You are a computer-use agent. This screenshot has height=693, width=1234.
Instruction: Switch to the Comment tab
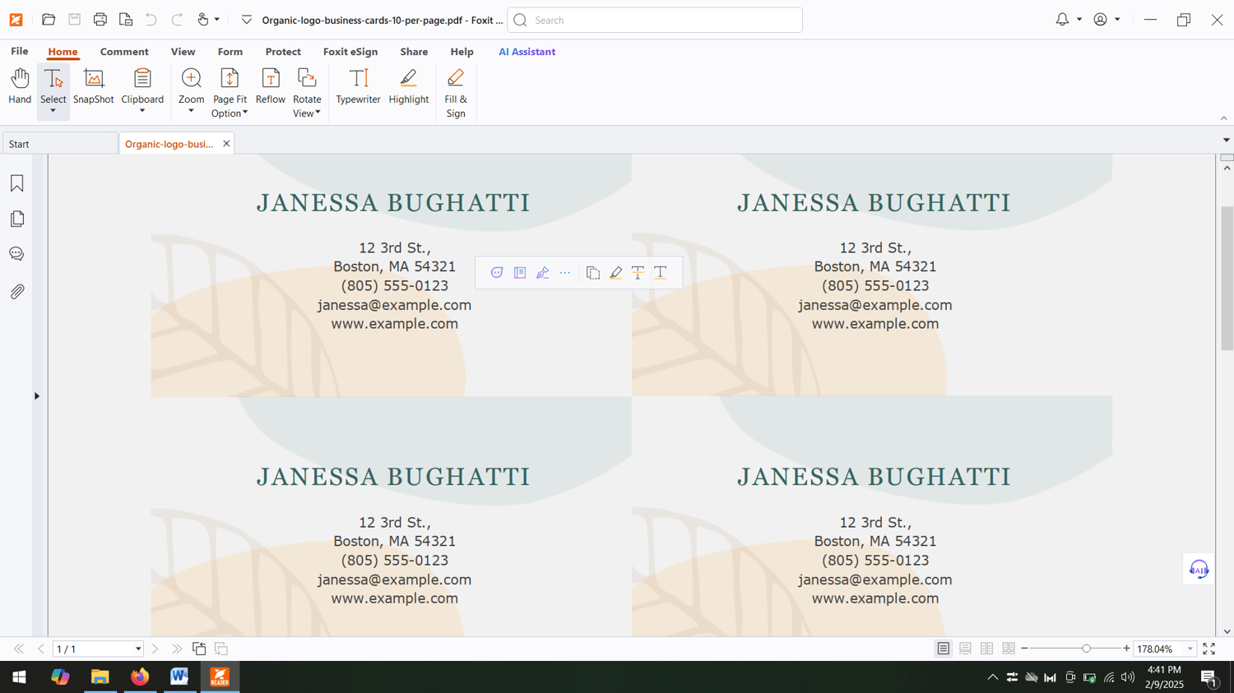point(124,52)
